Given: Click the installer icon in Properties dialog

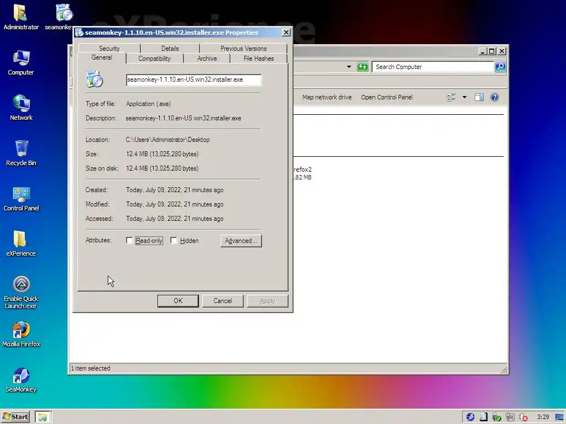Looking at the screenshot, I should point(95,79).
